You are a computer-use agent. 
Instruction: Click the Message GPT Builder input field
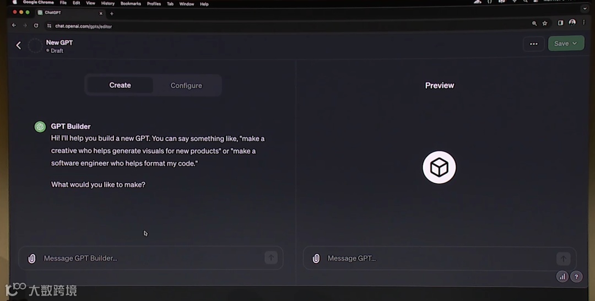point(152,259)
